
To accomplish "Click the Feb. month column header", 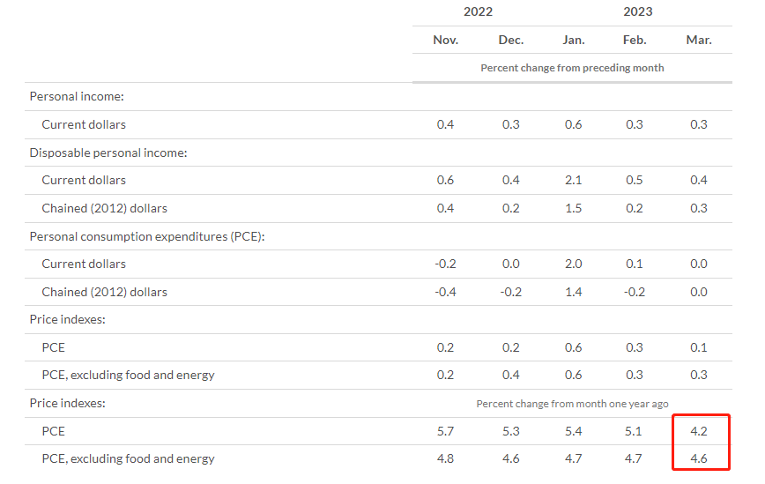I will click(635, 40).
